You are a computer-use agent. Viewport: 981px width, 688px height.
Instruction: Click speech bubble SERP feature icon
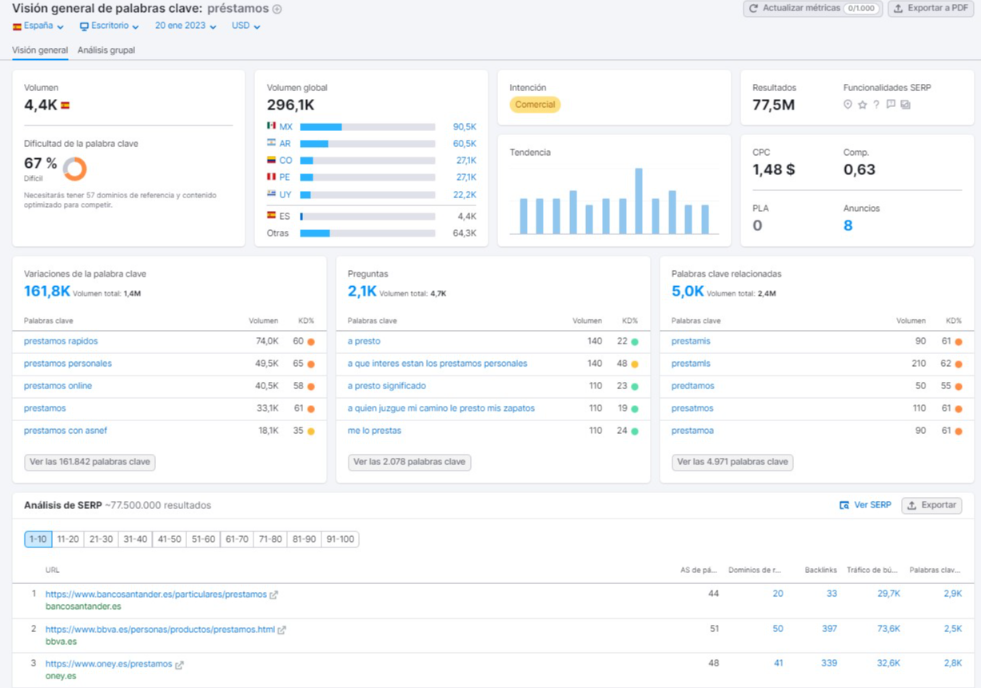(891, 105)
